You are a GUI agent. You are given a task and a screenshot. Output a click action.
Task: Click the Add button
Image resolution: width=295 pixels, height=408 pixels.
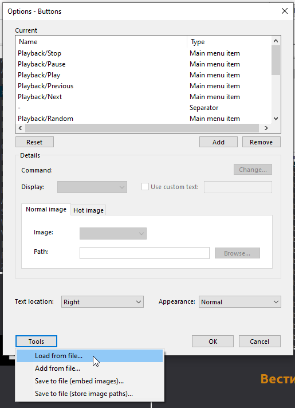[x=218, y=142]
